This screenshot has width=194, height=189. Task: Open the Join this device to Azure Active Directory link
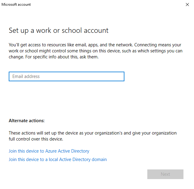pyautogui.click(x=49, y=151)
